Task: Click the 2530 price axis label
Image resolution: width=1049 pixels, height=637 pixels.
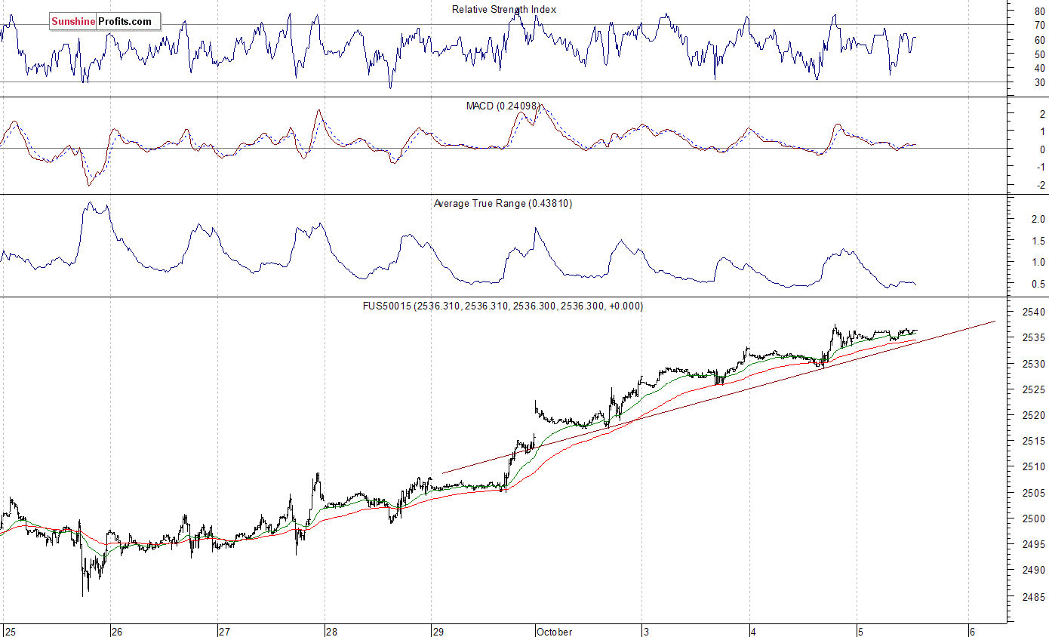Action: (1035, 364)
